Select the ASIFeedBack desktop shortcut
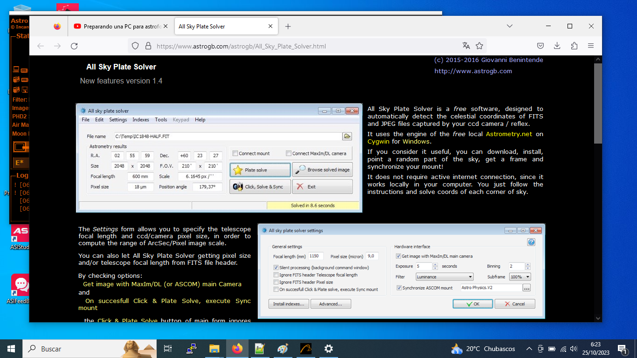The width and height of the screenshot is (637, 358). [20, 289]
